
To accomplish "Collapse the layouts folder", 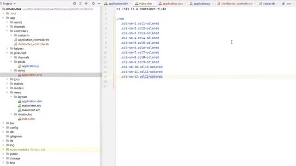I will point(11,97).
